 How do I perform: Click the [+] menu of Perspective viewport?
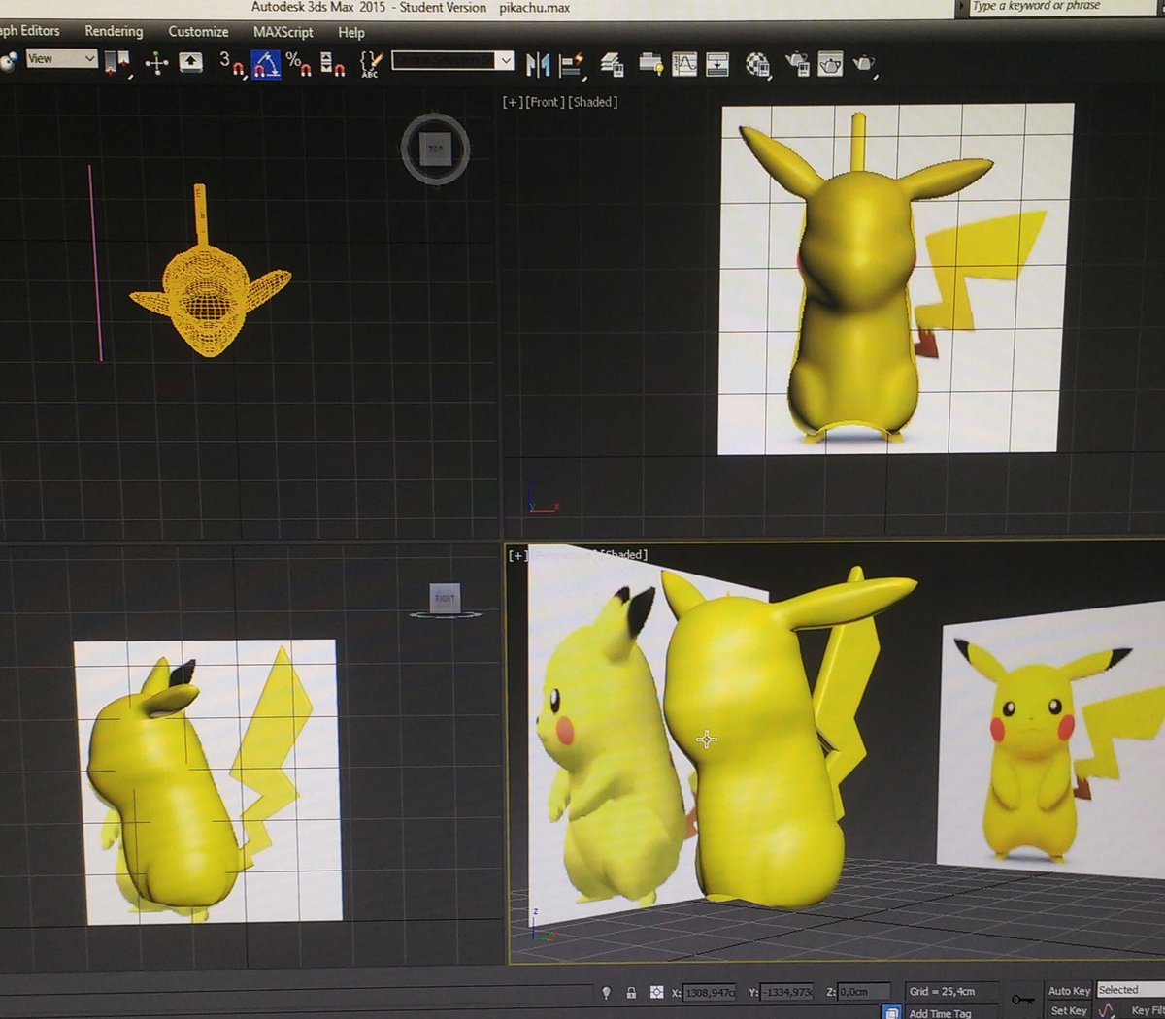[x=517, y=556]
